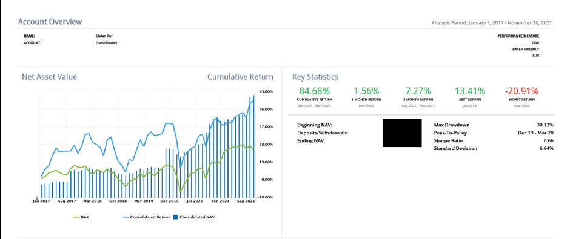Click the Max Drawdown label
This screenshot has width=570, height=239.
pyautogui.click(x=452, y=125)
